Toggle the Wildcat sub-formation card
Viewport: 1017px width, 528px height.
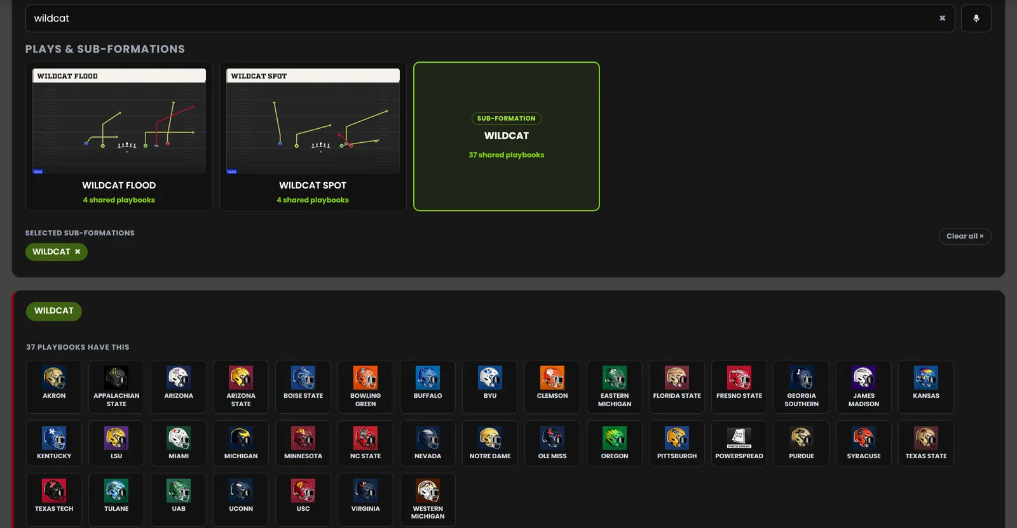(x=507, y=136)
